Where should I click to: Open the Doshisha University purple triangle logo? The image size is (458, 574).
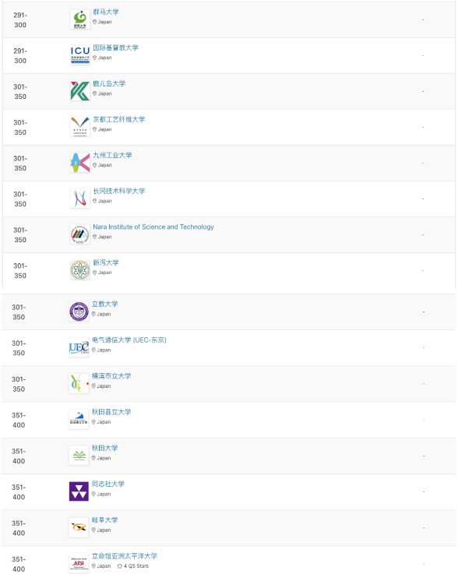[79, 491]
